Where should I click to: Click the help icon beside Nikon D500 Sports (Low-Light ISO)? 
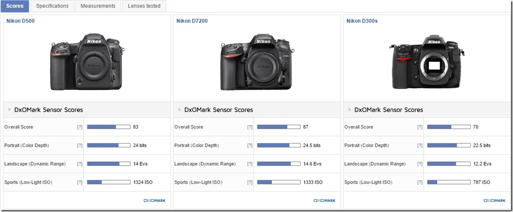point(79,182)
